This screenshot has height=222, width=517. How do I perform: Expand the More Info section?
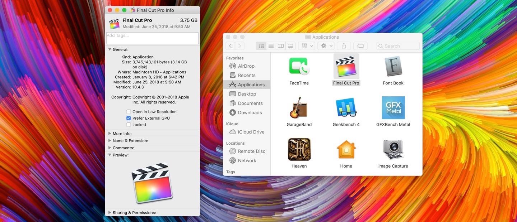[x=110, y=134]
